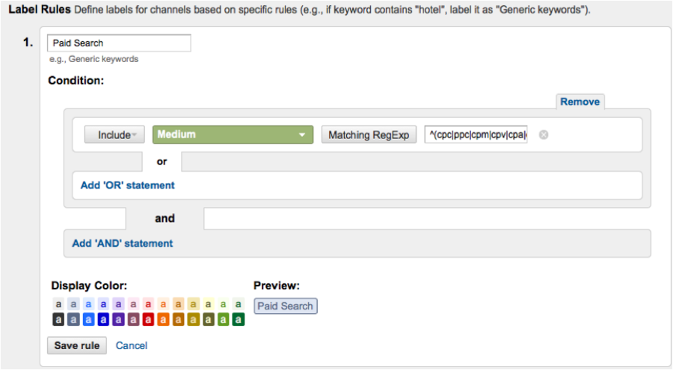Click the RegExp pattern text field
The image size is (673, 370).
(476, 135)
